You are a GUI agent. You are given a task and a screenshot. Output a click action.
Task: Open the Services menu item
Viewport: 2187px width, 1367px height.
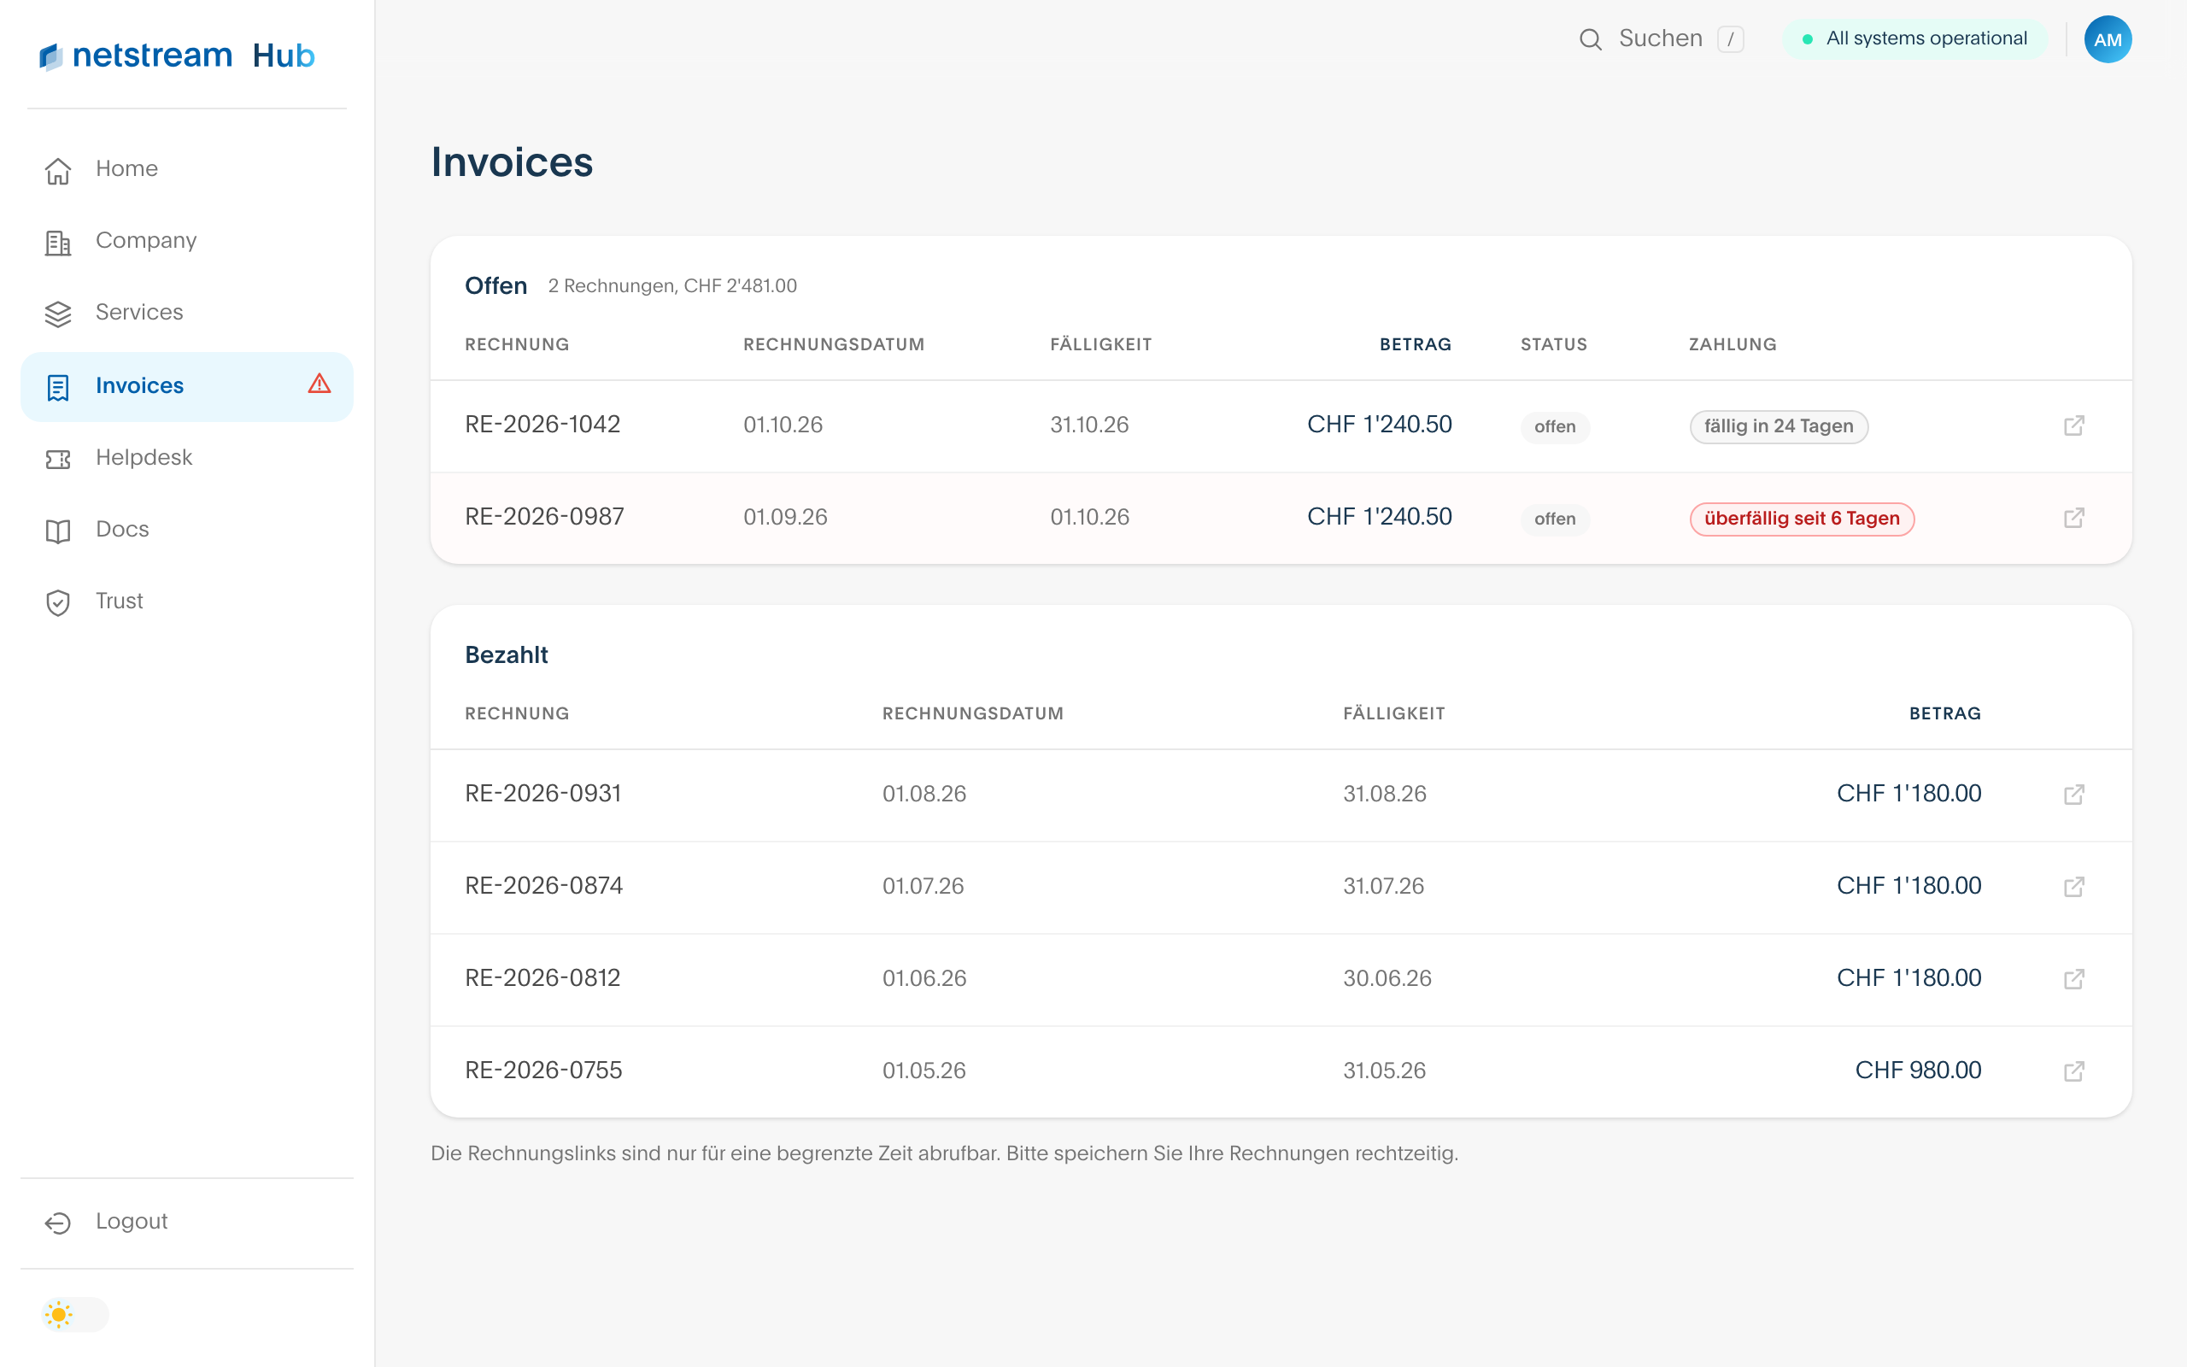click(187, 313)
